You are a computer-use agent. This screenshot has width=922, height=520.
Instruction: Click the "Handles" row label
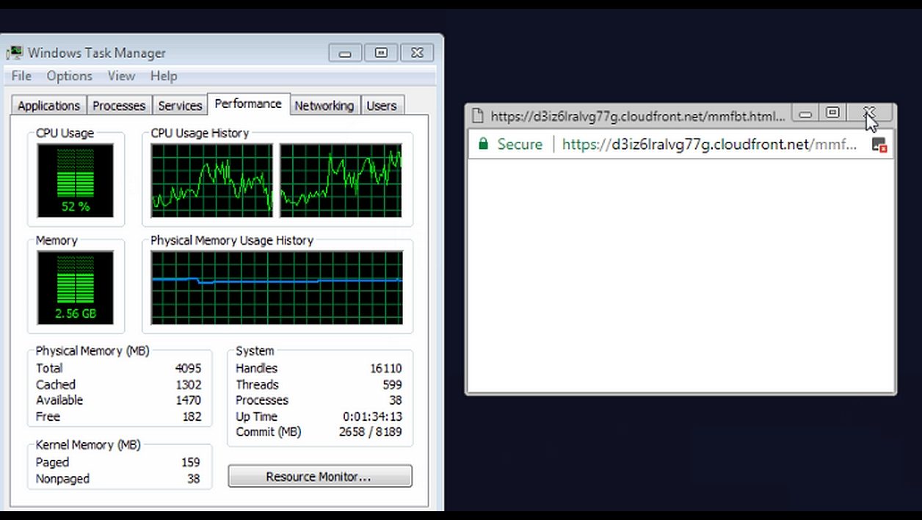point(256,369)
